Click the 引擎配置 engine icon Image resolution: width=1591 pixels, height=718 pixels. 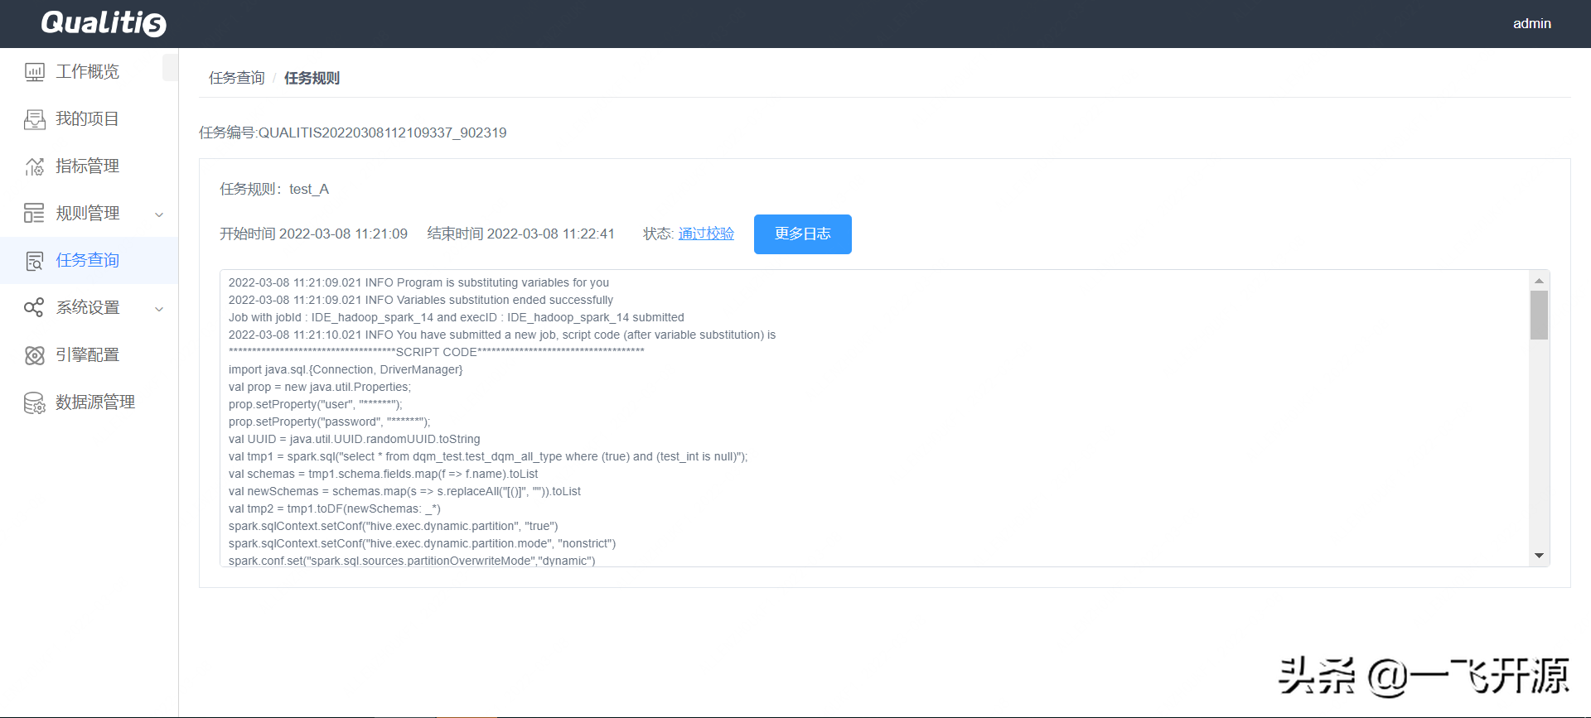pos(34,355)
